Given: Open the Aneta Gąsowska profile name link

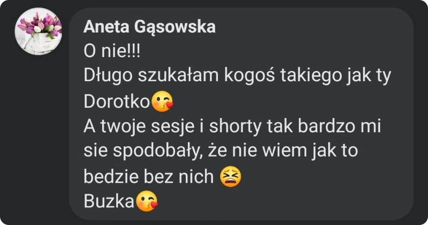Looking at the screenshot, I should tap(150, 27).
